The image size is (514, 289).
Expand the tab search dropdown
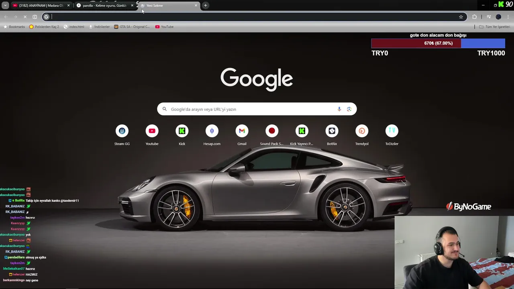5,5
